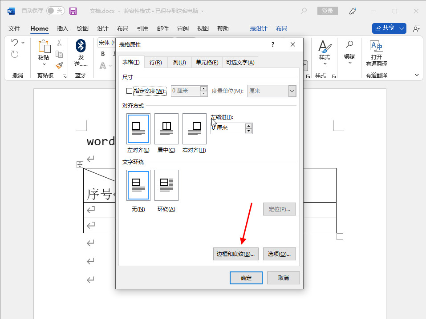Image resolution: width=426 pixels, height=319 pixels.
Task: Select 居中(C) alignment option
Action: 166,128
